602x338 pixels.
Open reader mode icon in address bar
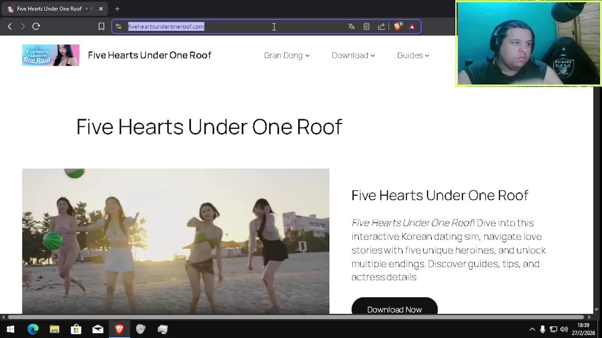(x=366, y=27)
